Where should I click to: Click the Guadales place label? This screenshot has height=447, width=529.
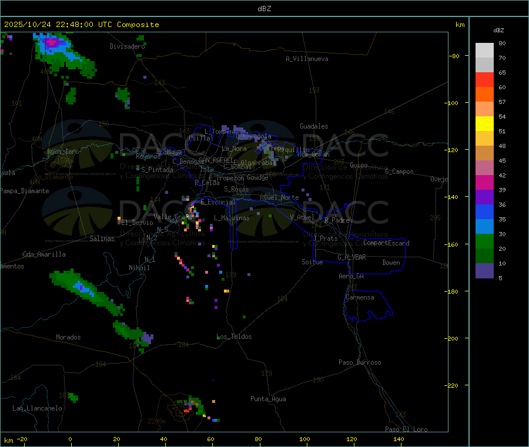click(x=314, y=126)
